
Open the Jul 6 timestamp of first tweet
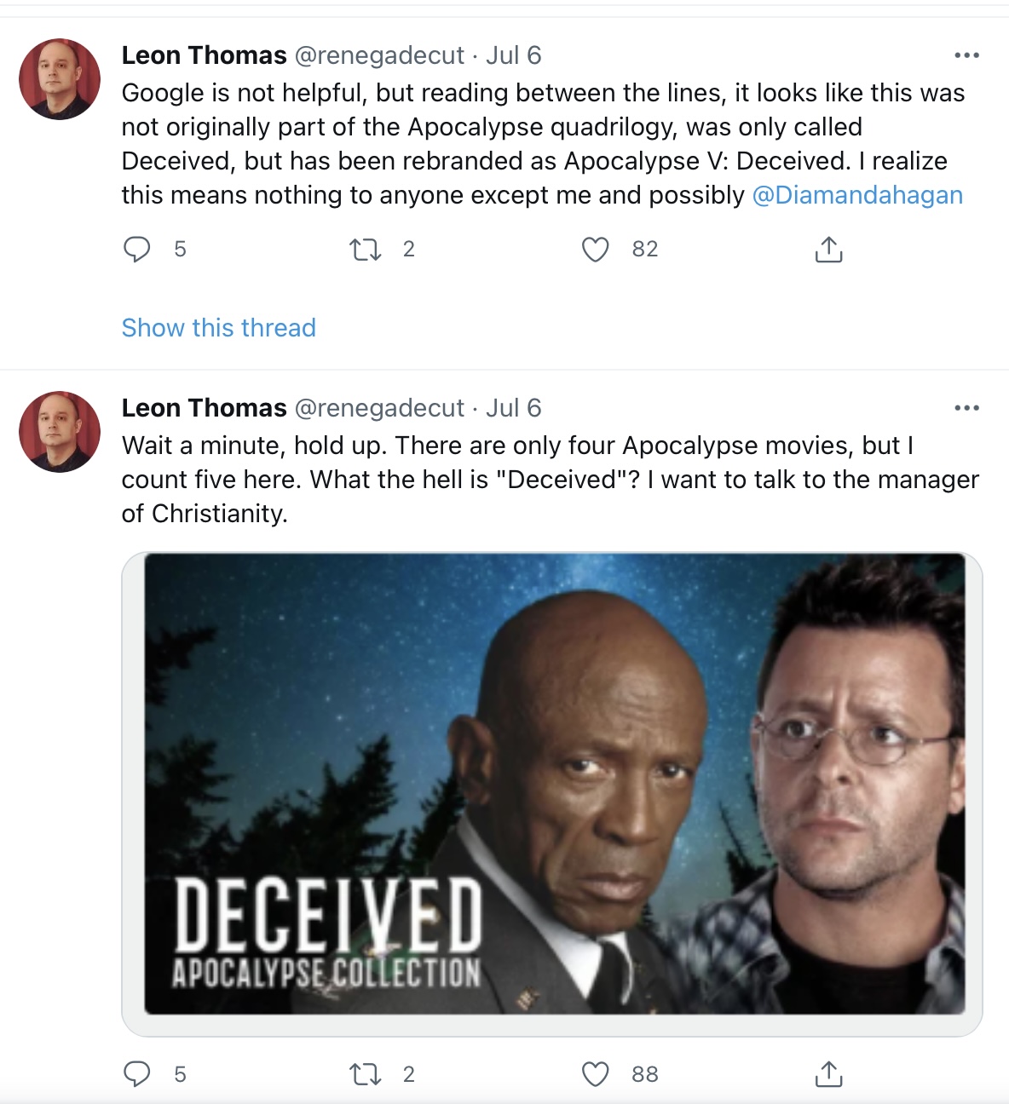tap(514, 55)
